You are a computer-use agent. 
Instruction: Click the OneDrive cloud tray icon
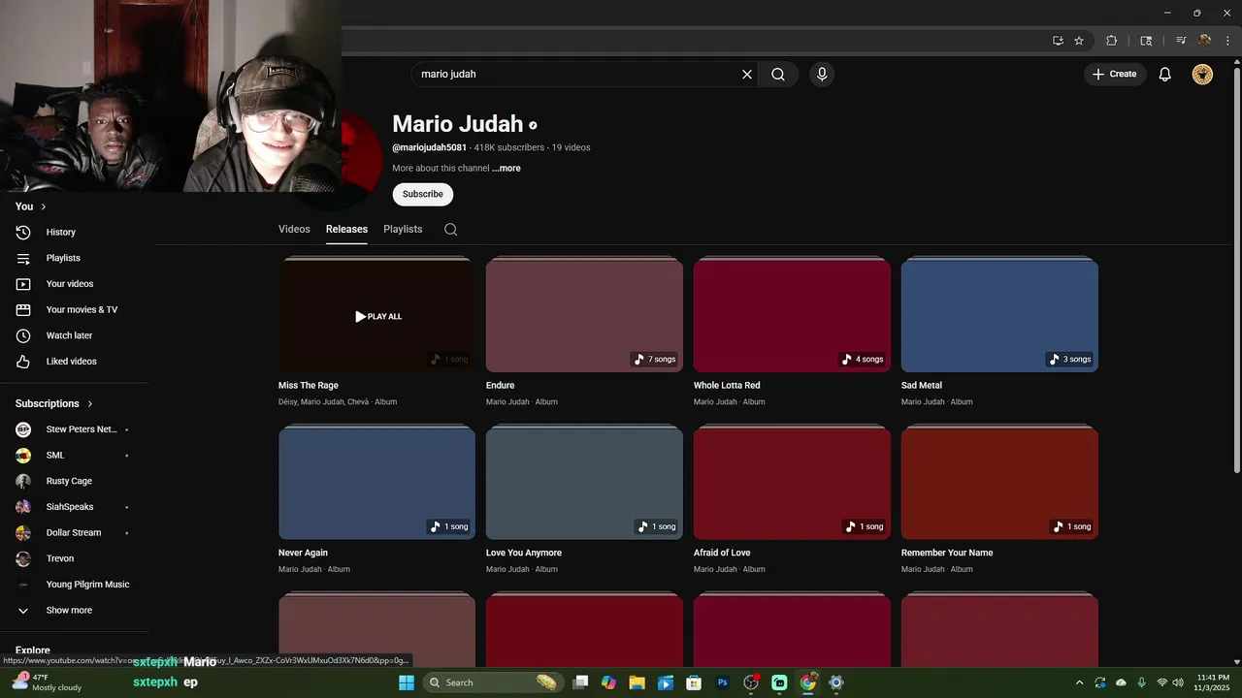point(1121,682)
